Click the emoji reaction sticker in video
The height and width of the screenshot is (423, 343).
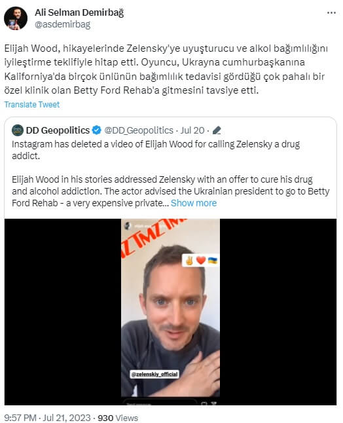pyautogui.click(x=200, y=261)
